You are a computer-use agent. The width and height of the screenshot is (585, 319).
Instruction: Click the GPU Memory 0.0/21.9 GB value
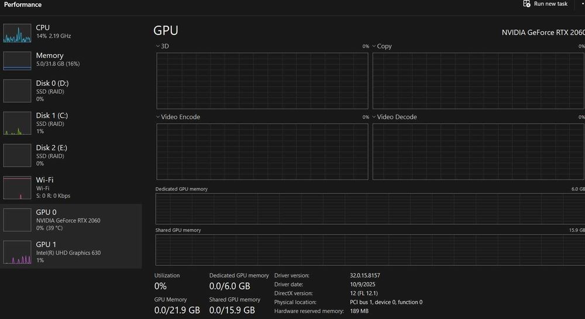coord(177,310)
